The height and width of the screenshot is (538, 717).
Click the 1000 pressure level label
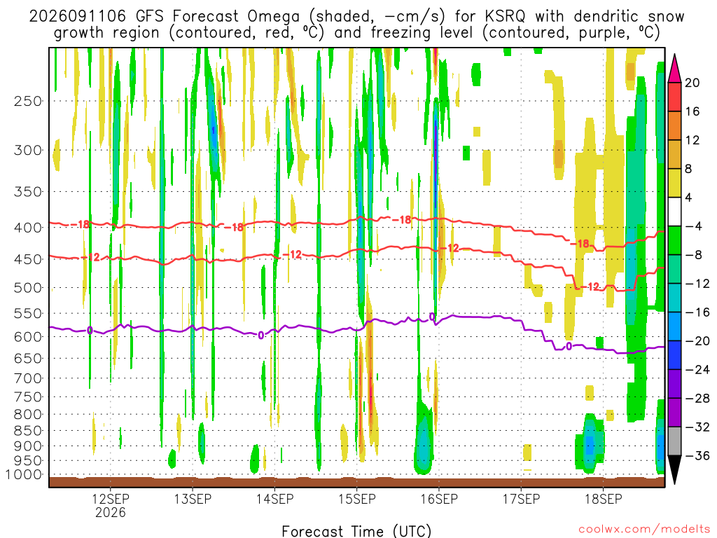coord(24,474)
